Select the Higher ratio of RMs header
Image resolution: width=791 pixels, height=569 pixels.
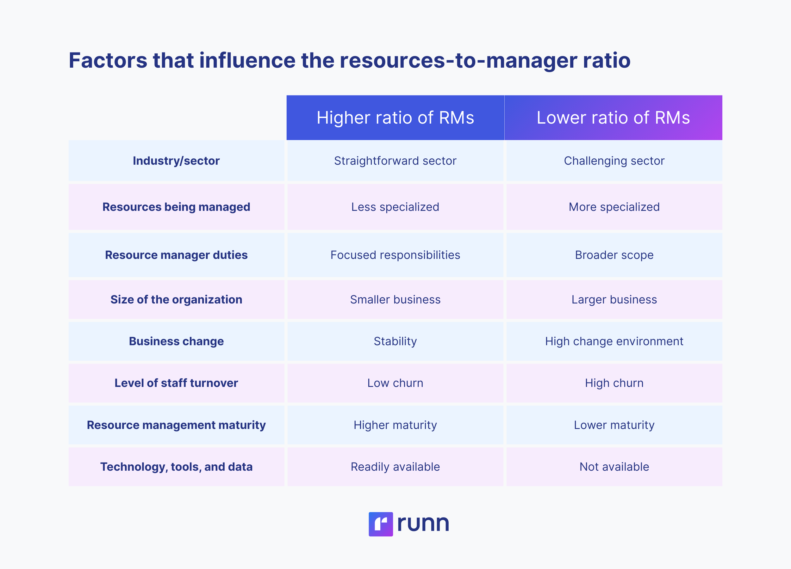point(395,118)
